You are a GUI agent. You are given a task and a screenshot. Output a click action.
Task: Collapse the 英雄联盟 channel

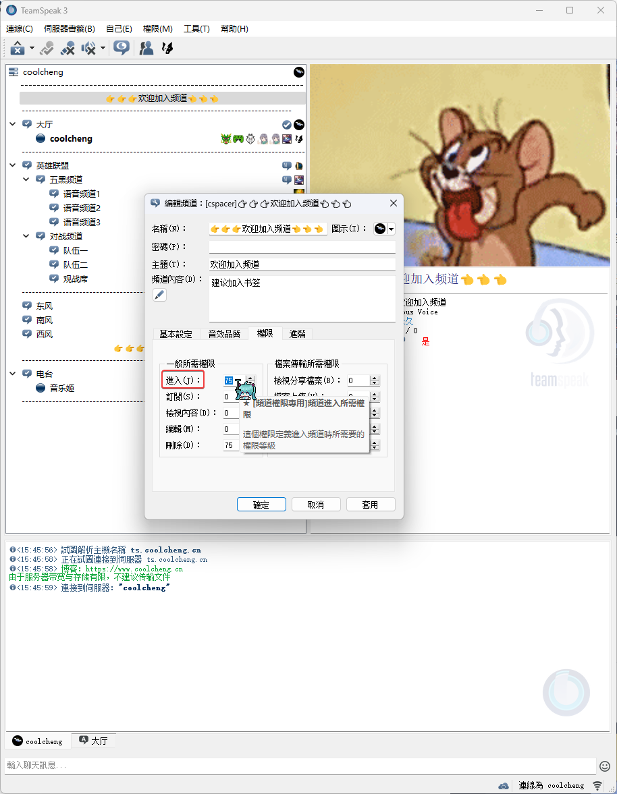coord(13,165)
